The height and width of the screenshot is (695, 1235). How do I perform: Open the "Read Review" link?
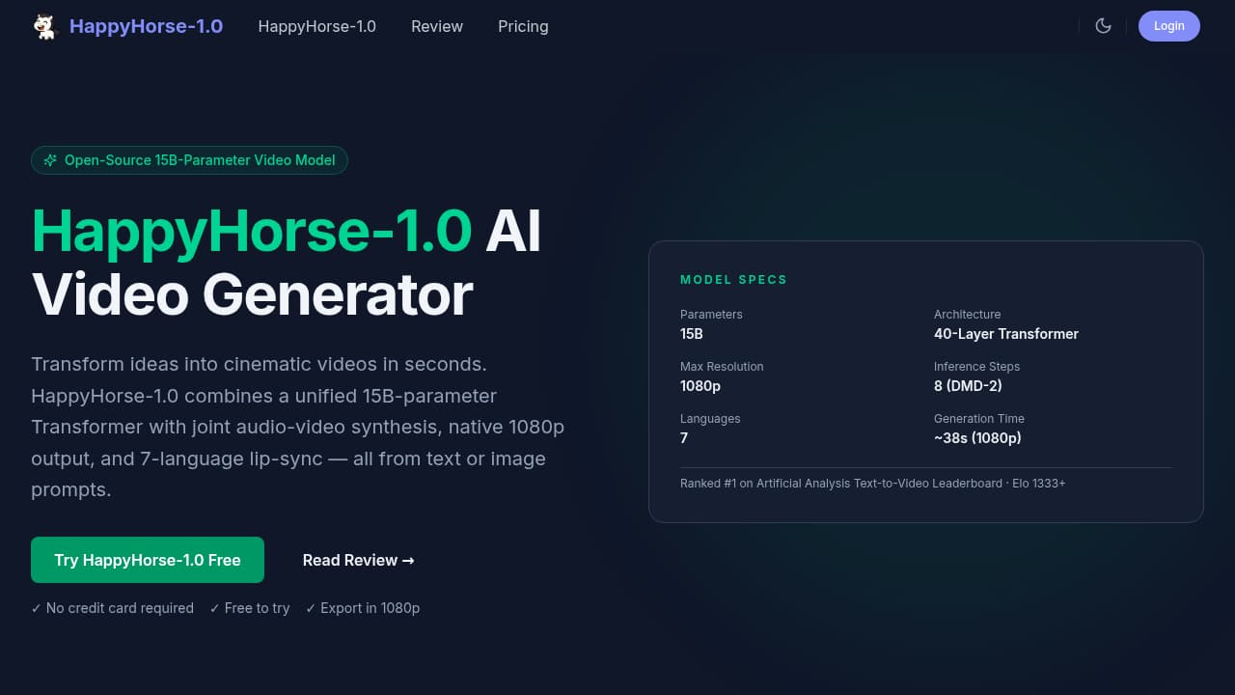tap(358, 560)
